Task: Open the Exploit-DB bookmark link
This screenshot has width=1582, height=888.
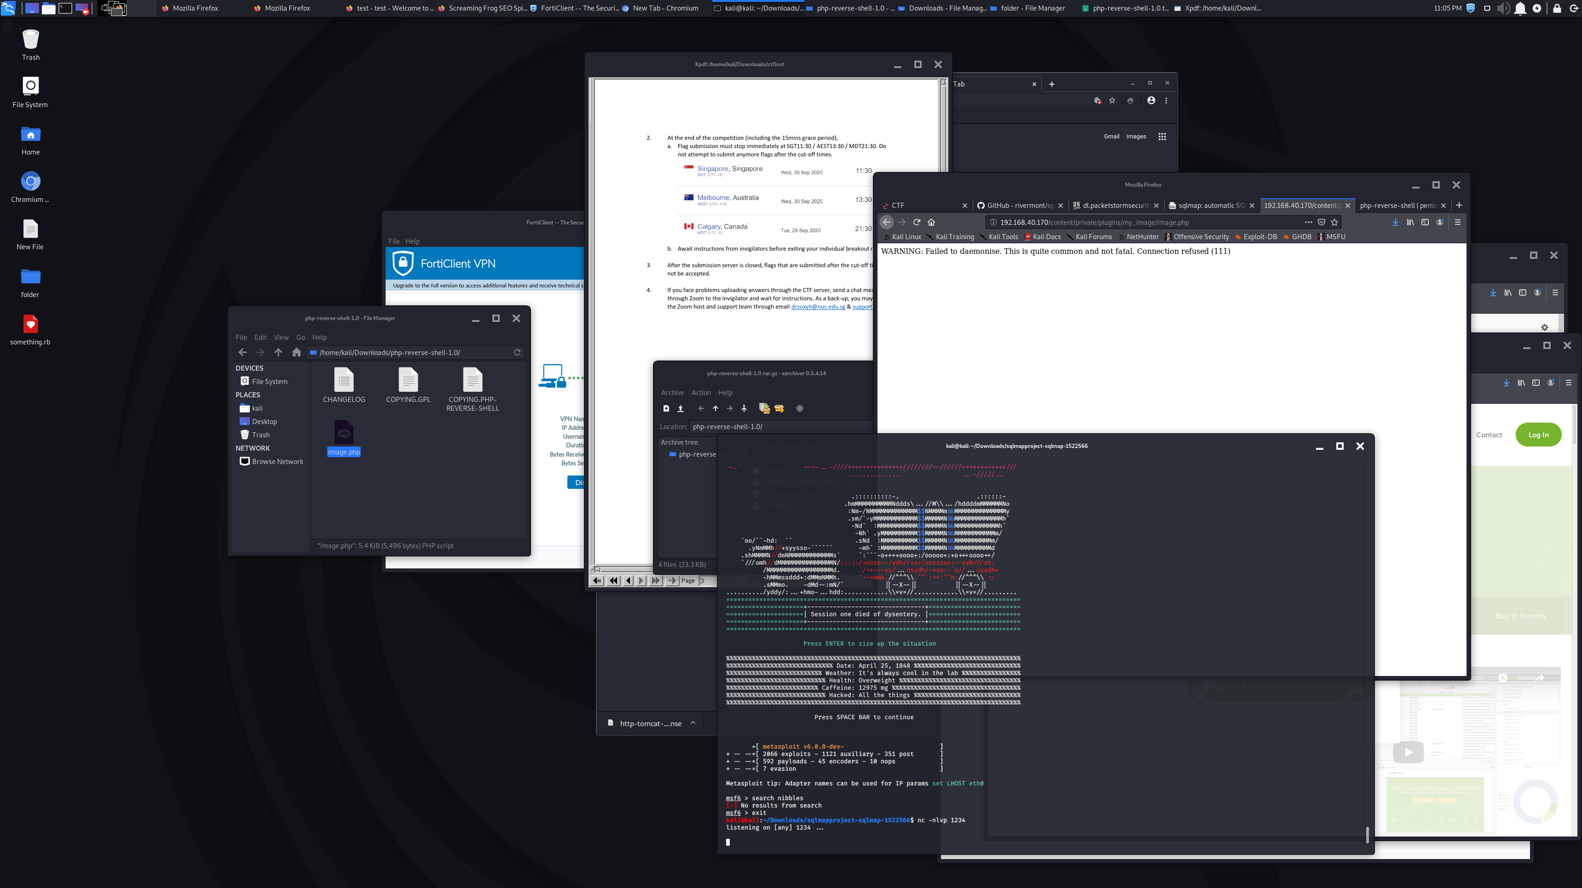Action: click(x=1259, y=237)
